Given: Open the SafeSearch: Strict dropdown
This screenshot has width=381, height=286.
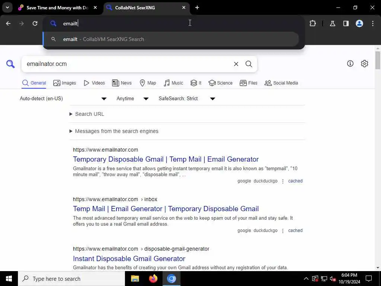Looking at the screenshot, I should (187, 98).
